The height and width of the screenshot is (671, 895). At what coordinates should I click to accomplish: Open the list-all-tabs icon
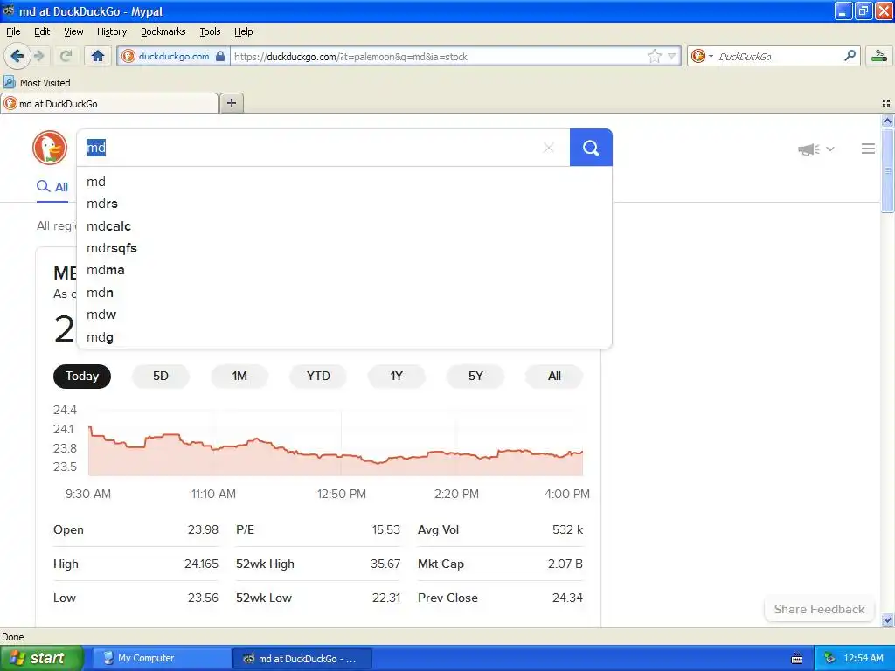[886, 103]
